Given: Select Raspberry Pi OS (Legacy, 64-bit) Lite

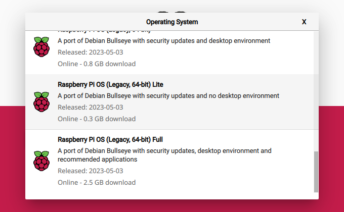Looking at the screenshot, I should point(169,102).
